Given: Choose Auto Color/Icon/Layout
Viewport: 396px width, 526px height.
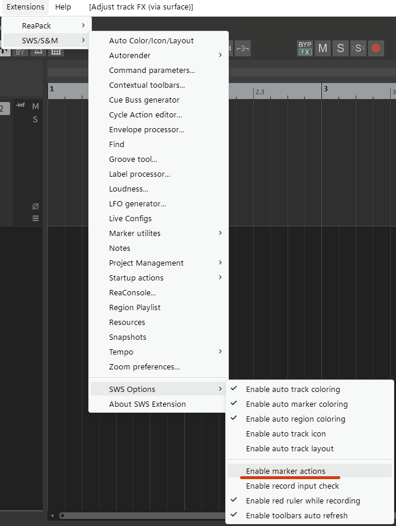Looking at the screenshot, I should point(159,40).
